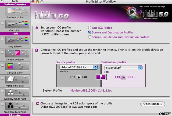The image size is (172, 116).
Task: Click the Destination profile label
Action: (114, 62)
